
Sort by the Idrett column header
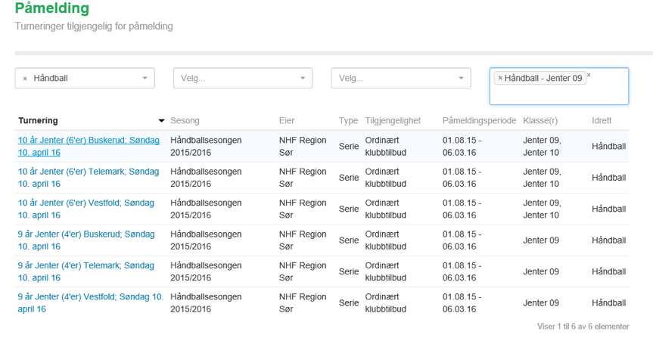coord(602,121)
